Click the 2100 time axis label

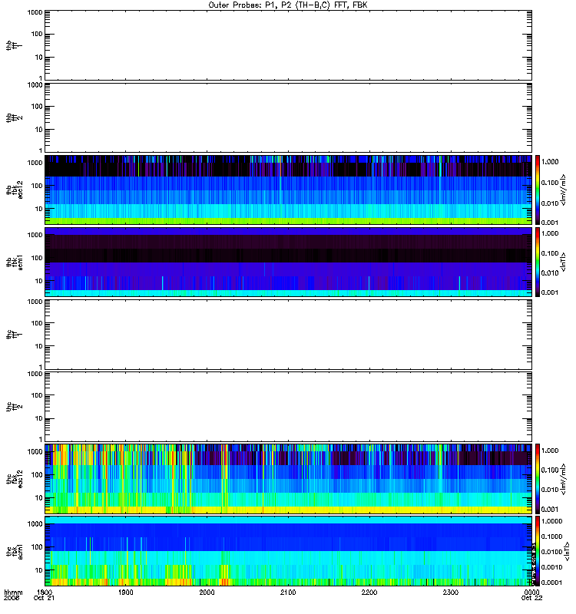288,592
